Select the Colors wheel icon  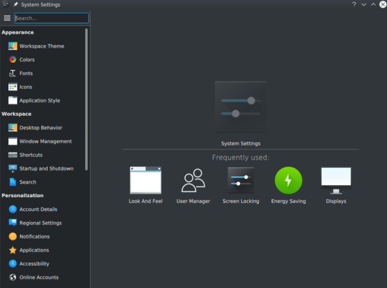13,60
